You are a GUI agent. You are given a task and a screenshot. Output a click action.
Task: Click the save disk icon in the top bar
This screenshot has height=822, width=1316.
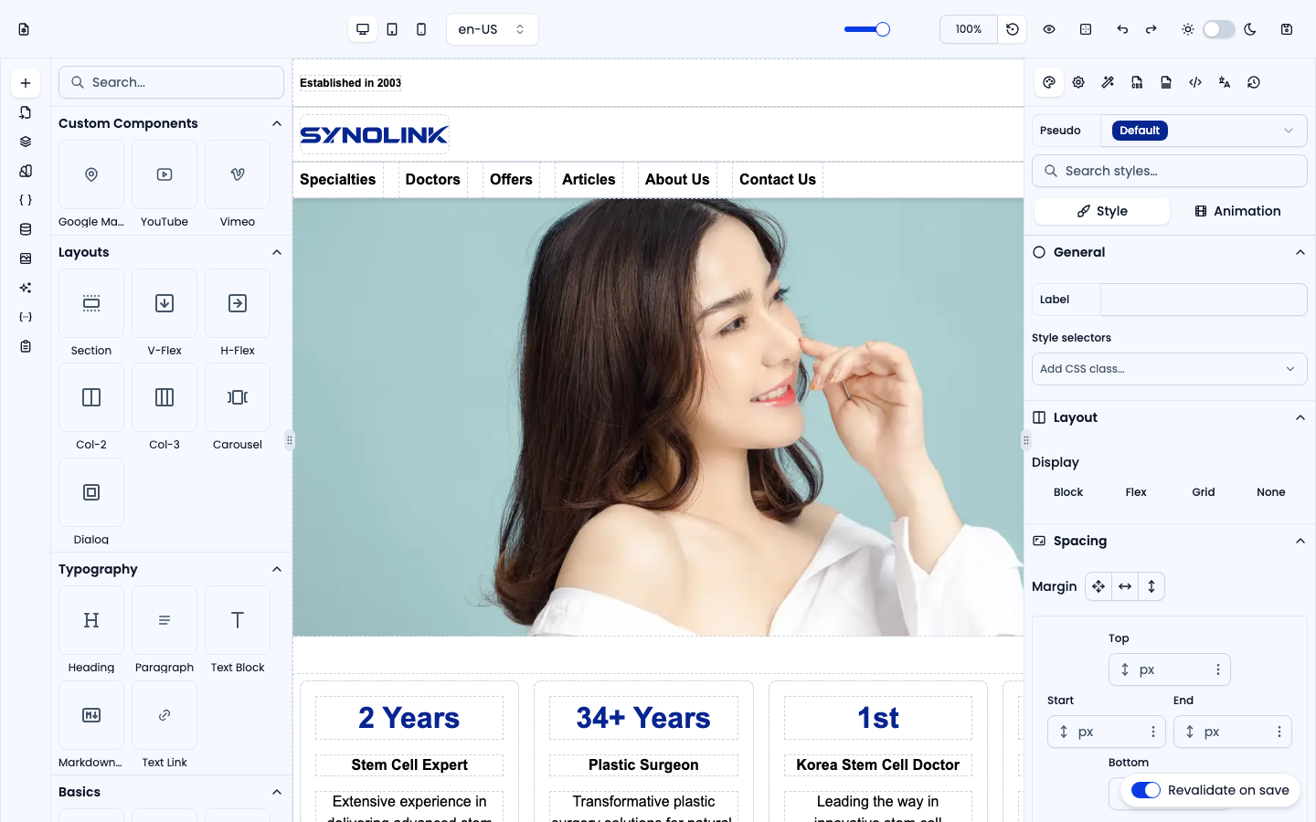pyautogui.click(x=1287, y=29)
